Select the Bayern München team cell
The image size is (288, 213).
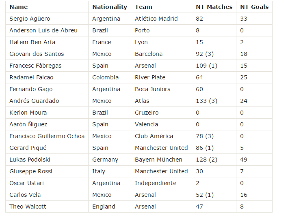pyautogui.click(x=158, y=160)
